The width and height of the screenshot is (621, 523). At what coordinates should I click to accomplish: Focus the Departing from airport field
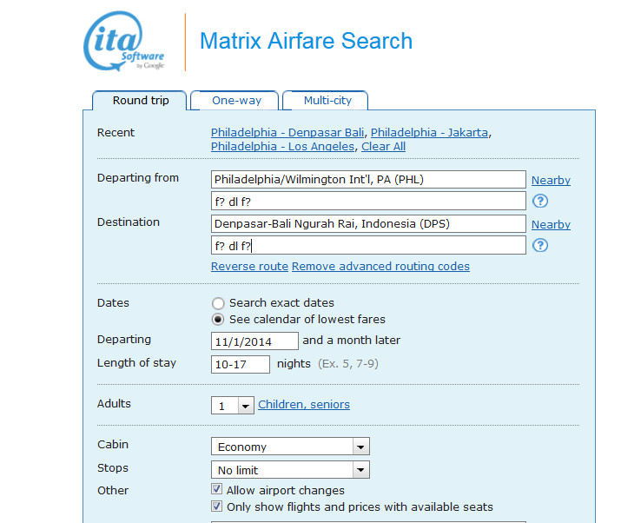pyautogui.click(x=368, y=180)
